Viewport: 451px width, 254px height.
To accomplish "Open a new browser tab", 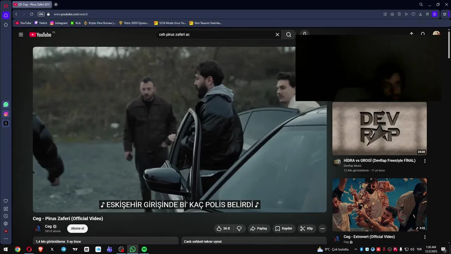I will [x=56, y=5].
